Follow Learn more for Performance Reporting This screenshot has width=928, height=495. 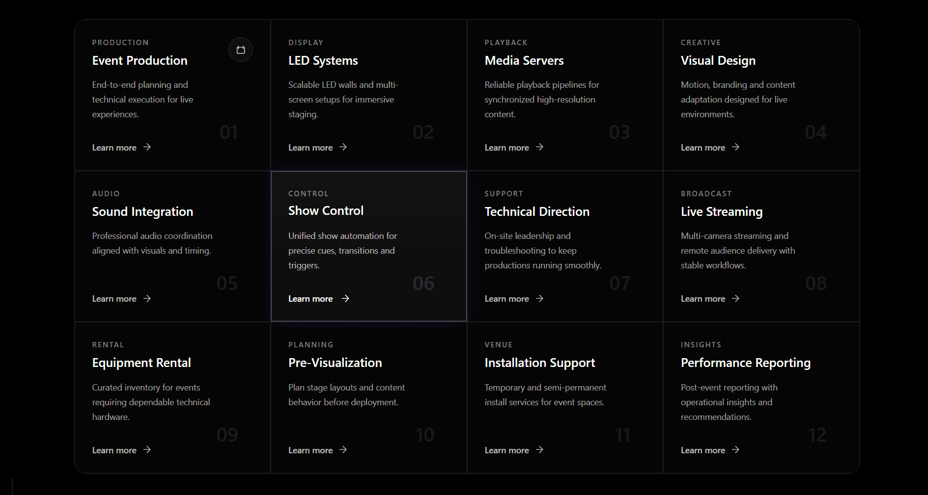click(703, 450)
